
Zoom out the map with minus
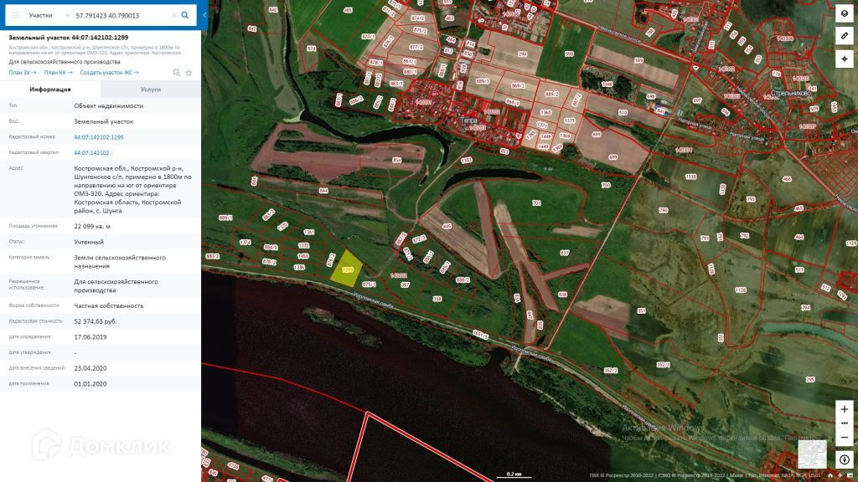[x=845, y=437]
